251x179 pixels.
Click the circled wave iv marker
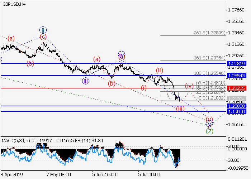point(122,55)
